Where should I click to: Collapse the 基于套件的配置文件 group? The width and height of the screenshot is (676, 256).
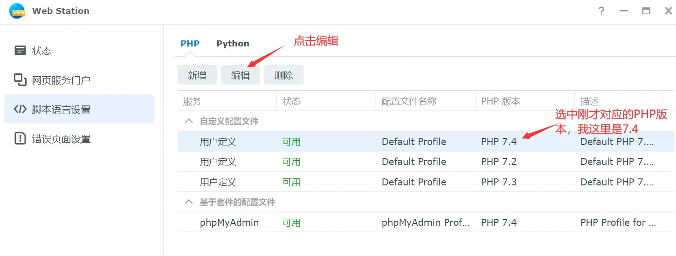(189, 202)
